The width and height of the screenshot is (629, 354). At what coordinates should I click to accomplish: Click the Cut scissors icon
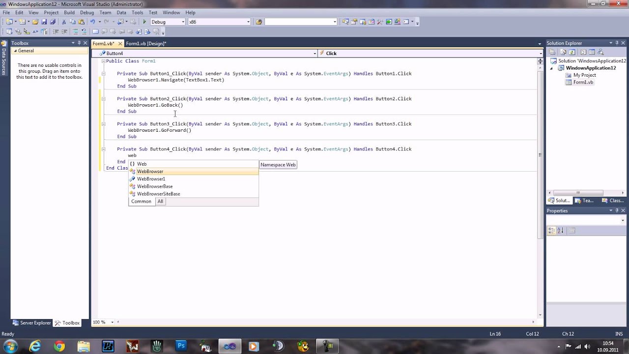click(x=64, y=22)
